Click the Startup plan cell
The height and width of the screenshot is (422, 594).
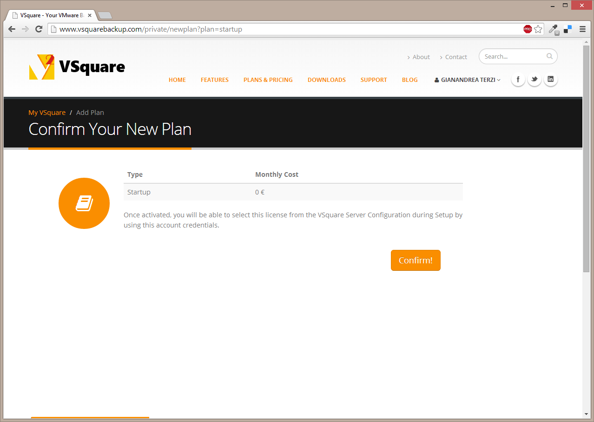[139, 192]
